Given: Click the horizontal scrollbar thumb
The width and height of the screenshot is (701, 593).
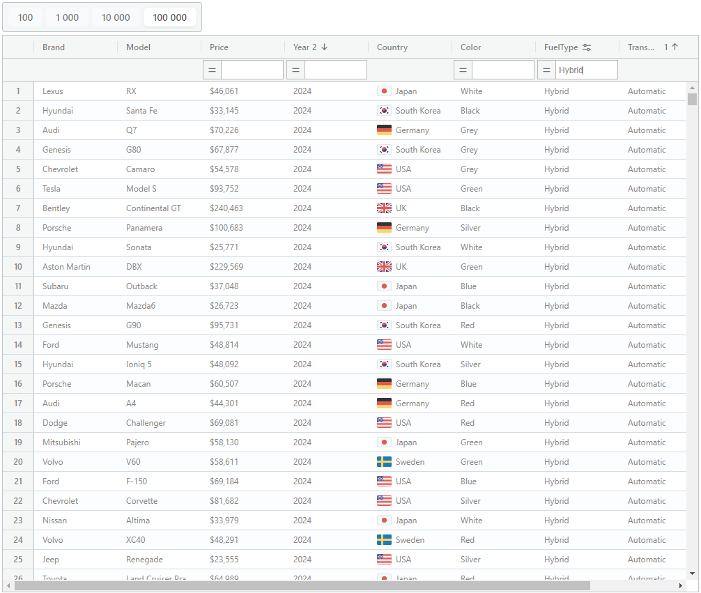Looking at the screenshot, I should point(302,585).
